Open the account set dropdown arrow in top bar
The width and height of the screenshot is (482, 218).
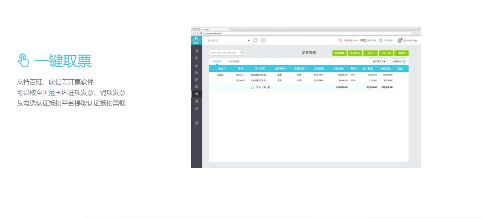click(249, 40)
